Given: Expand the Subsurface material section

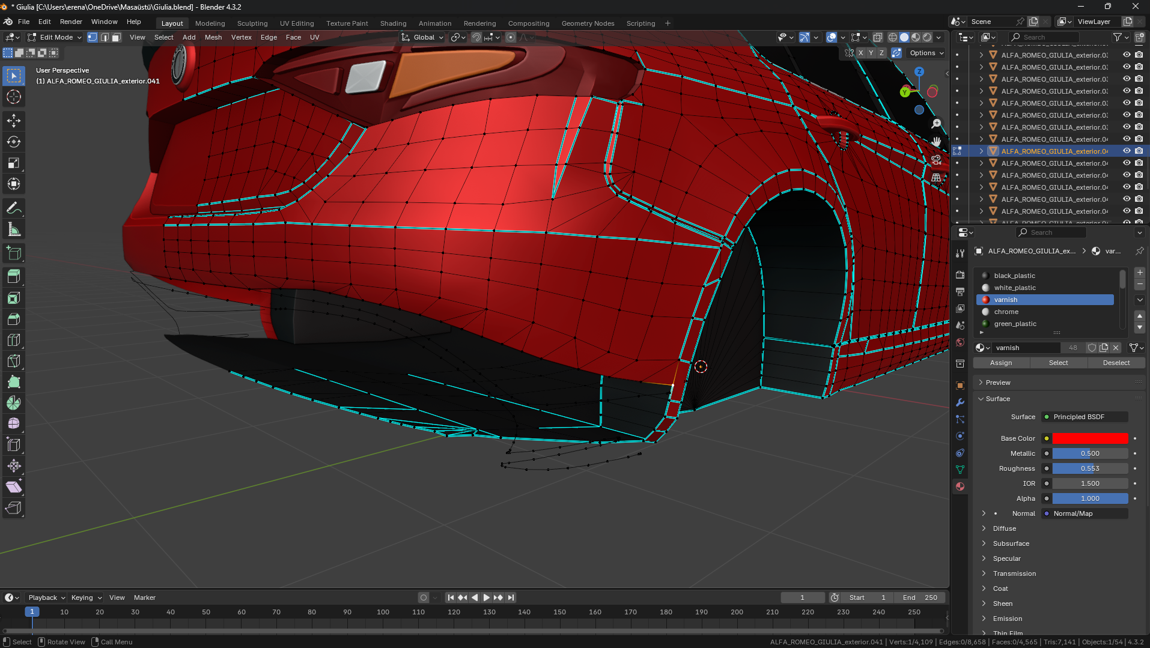Looking at the screenshot, I should coord(1011,544).
